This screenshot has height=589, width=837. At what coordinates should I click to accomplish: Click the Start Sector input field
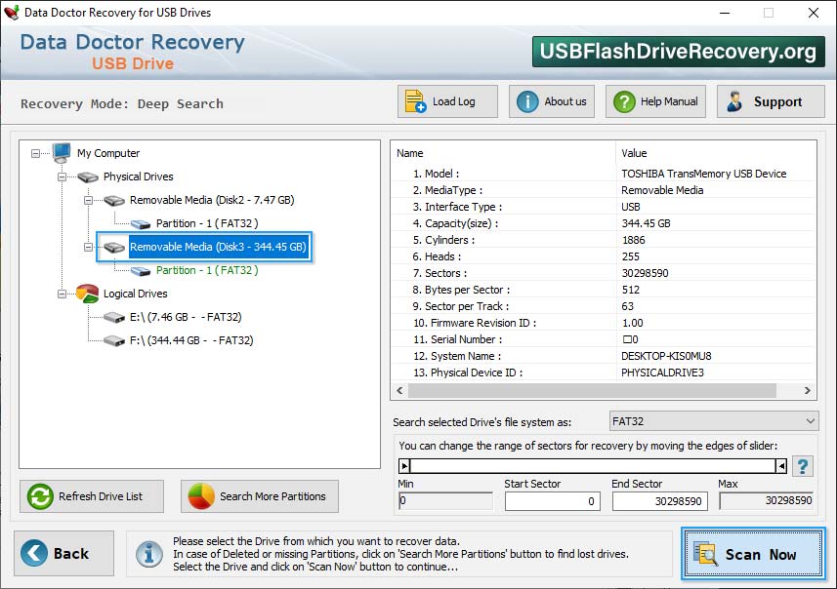[x=553, y=501]
